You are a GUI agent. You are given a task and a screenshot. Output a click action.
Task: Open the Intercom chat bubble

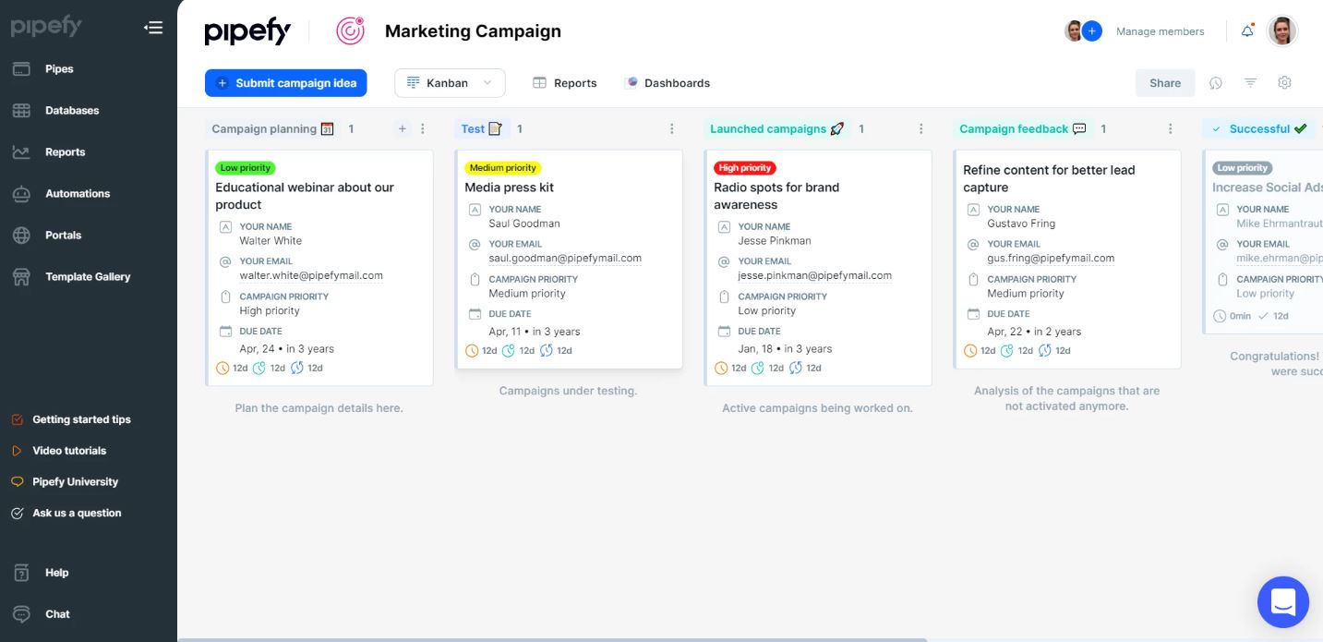(1282, 602)
